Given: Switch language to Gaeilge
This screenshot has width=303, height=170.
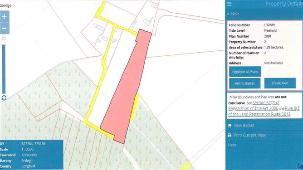Looking at the screenshot, I should [x=5, y=5].
